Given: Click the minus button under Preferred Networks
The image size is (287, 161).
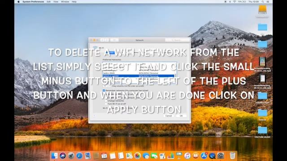Looking at the screenshot, I should click(x=109, y=86).
